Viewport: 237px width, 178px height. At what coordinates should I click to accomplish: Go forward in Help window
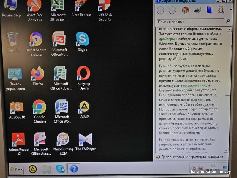172,10
